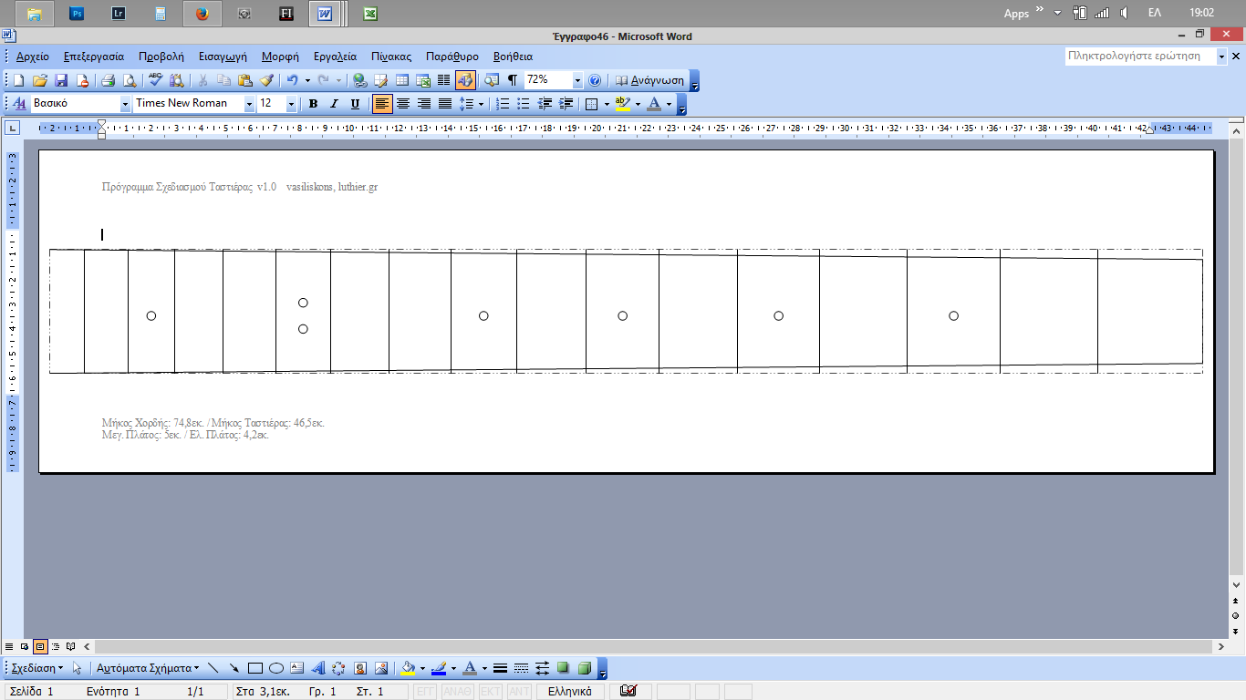Toggle show paragraph marks (¶)
1246x700 pixels.
[513, 80]
